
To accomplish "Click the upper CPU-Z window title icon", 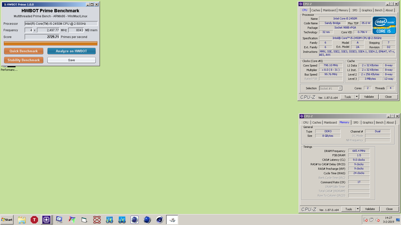I will pos(301,4).
